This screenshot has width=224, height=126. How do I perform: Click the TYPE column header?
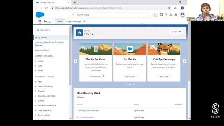[x=136, y=104]
